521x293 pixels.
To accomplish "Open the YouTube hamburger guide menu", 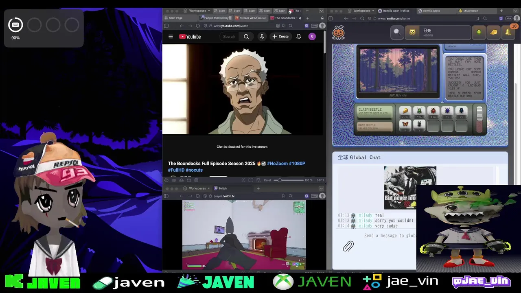I will click(x=171, y=37).
